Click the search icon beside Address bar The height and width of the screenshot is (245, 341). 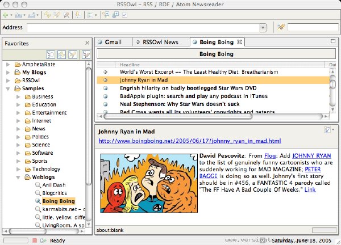(x=281, y=27)
